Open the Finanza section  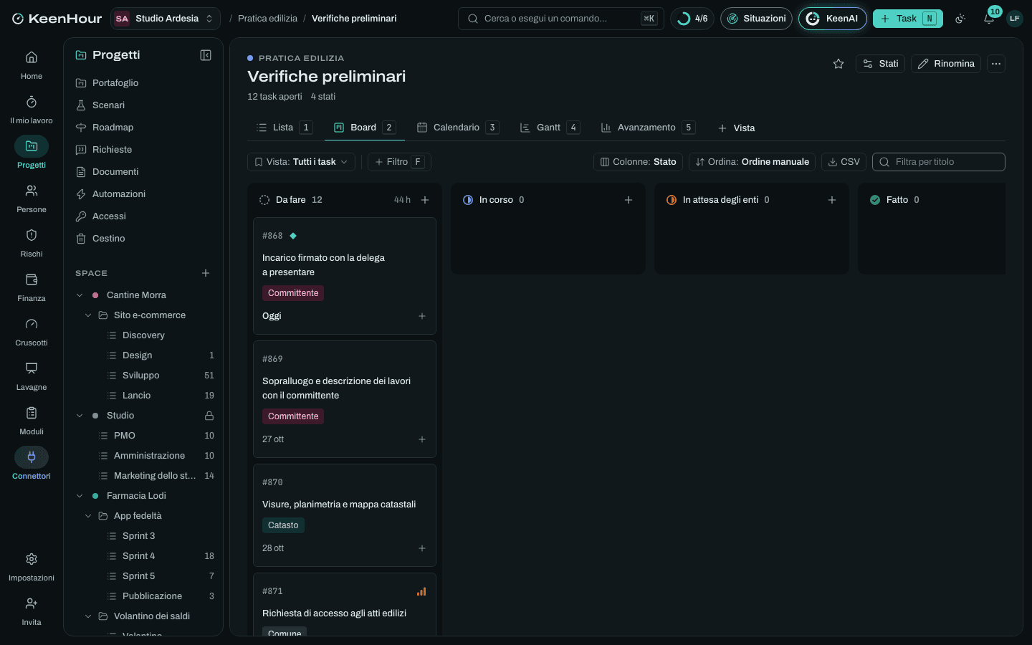[32, 287]
